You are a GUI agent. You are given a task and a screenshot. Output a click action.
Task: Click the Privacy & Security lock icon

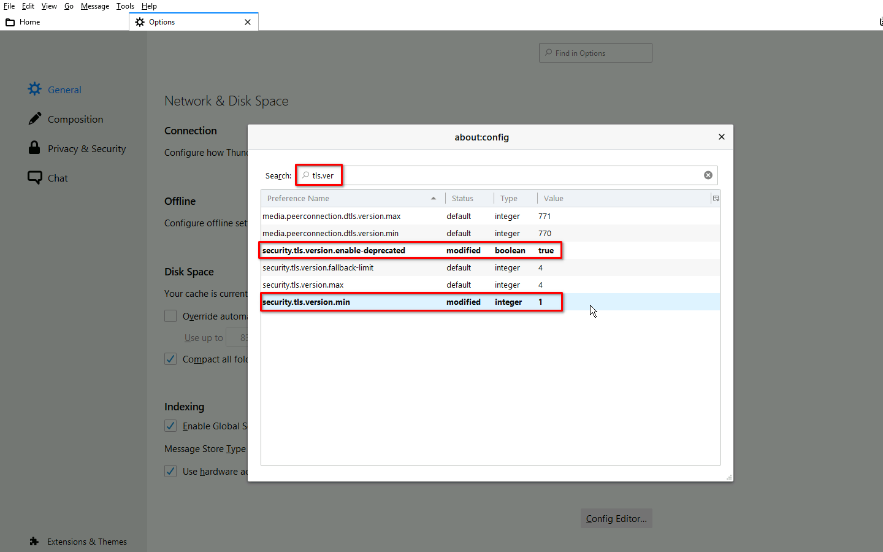(x=34, y=148)
